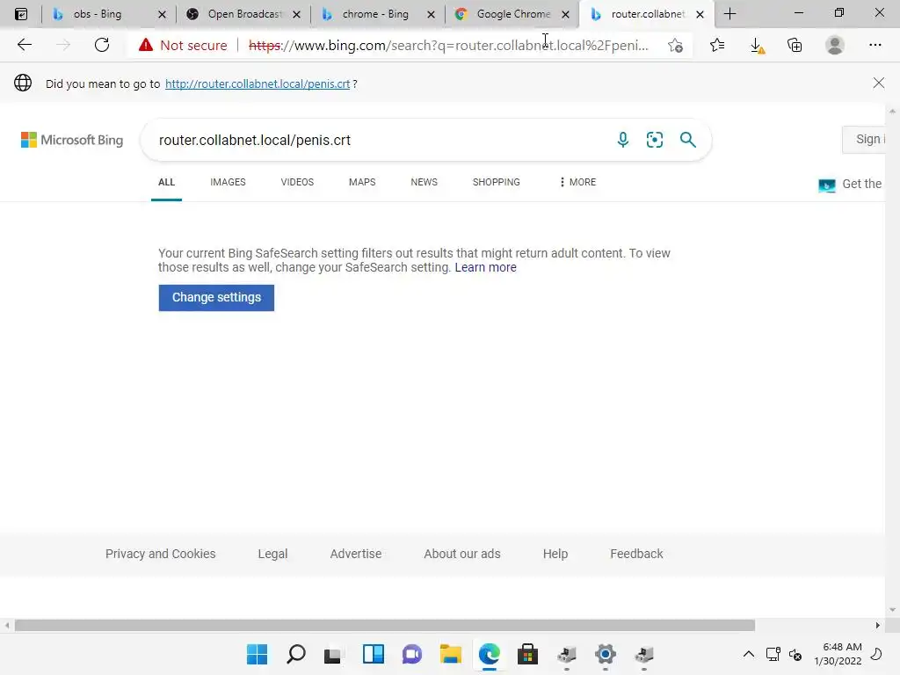Follow the router.collabnet.local link in the info bar

(258, 83)
